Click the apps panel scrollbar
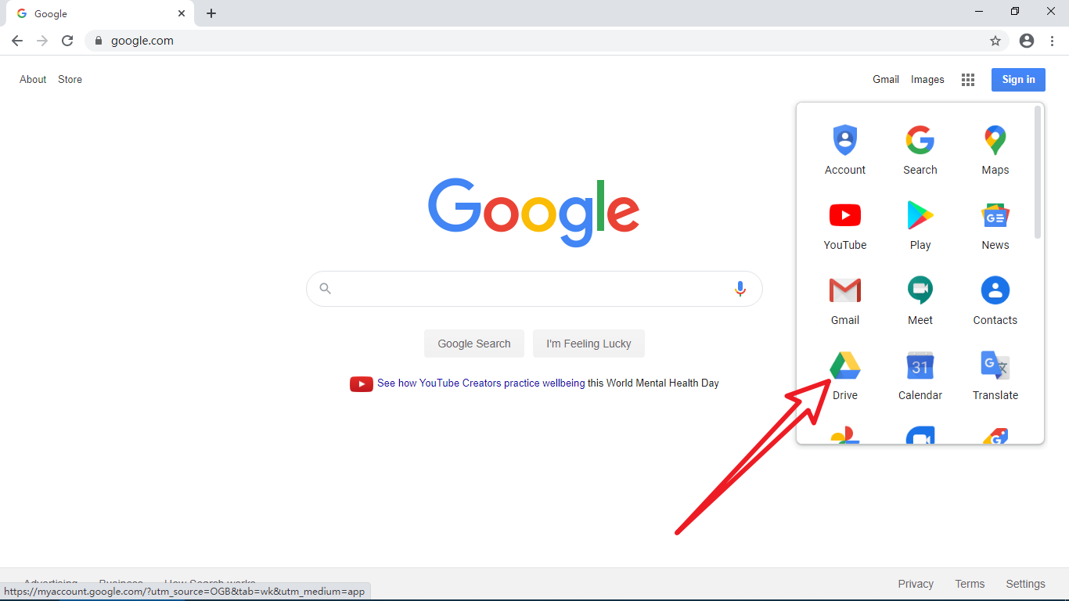 (1038, 172)
